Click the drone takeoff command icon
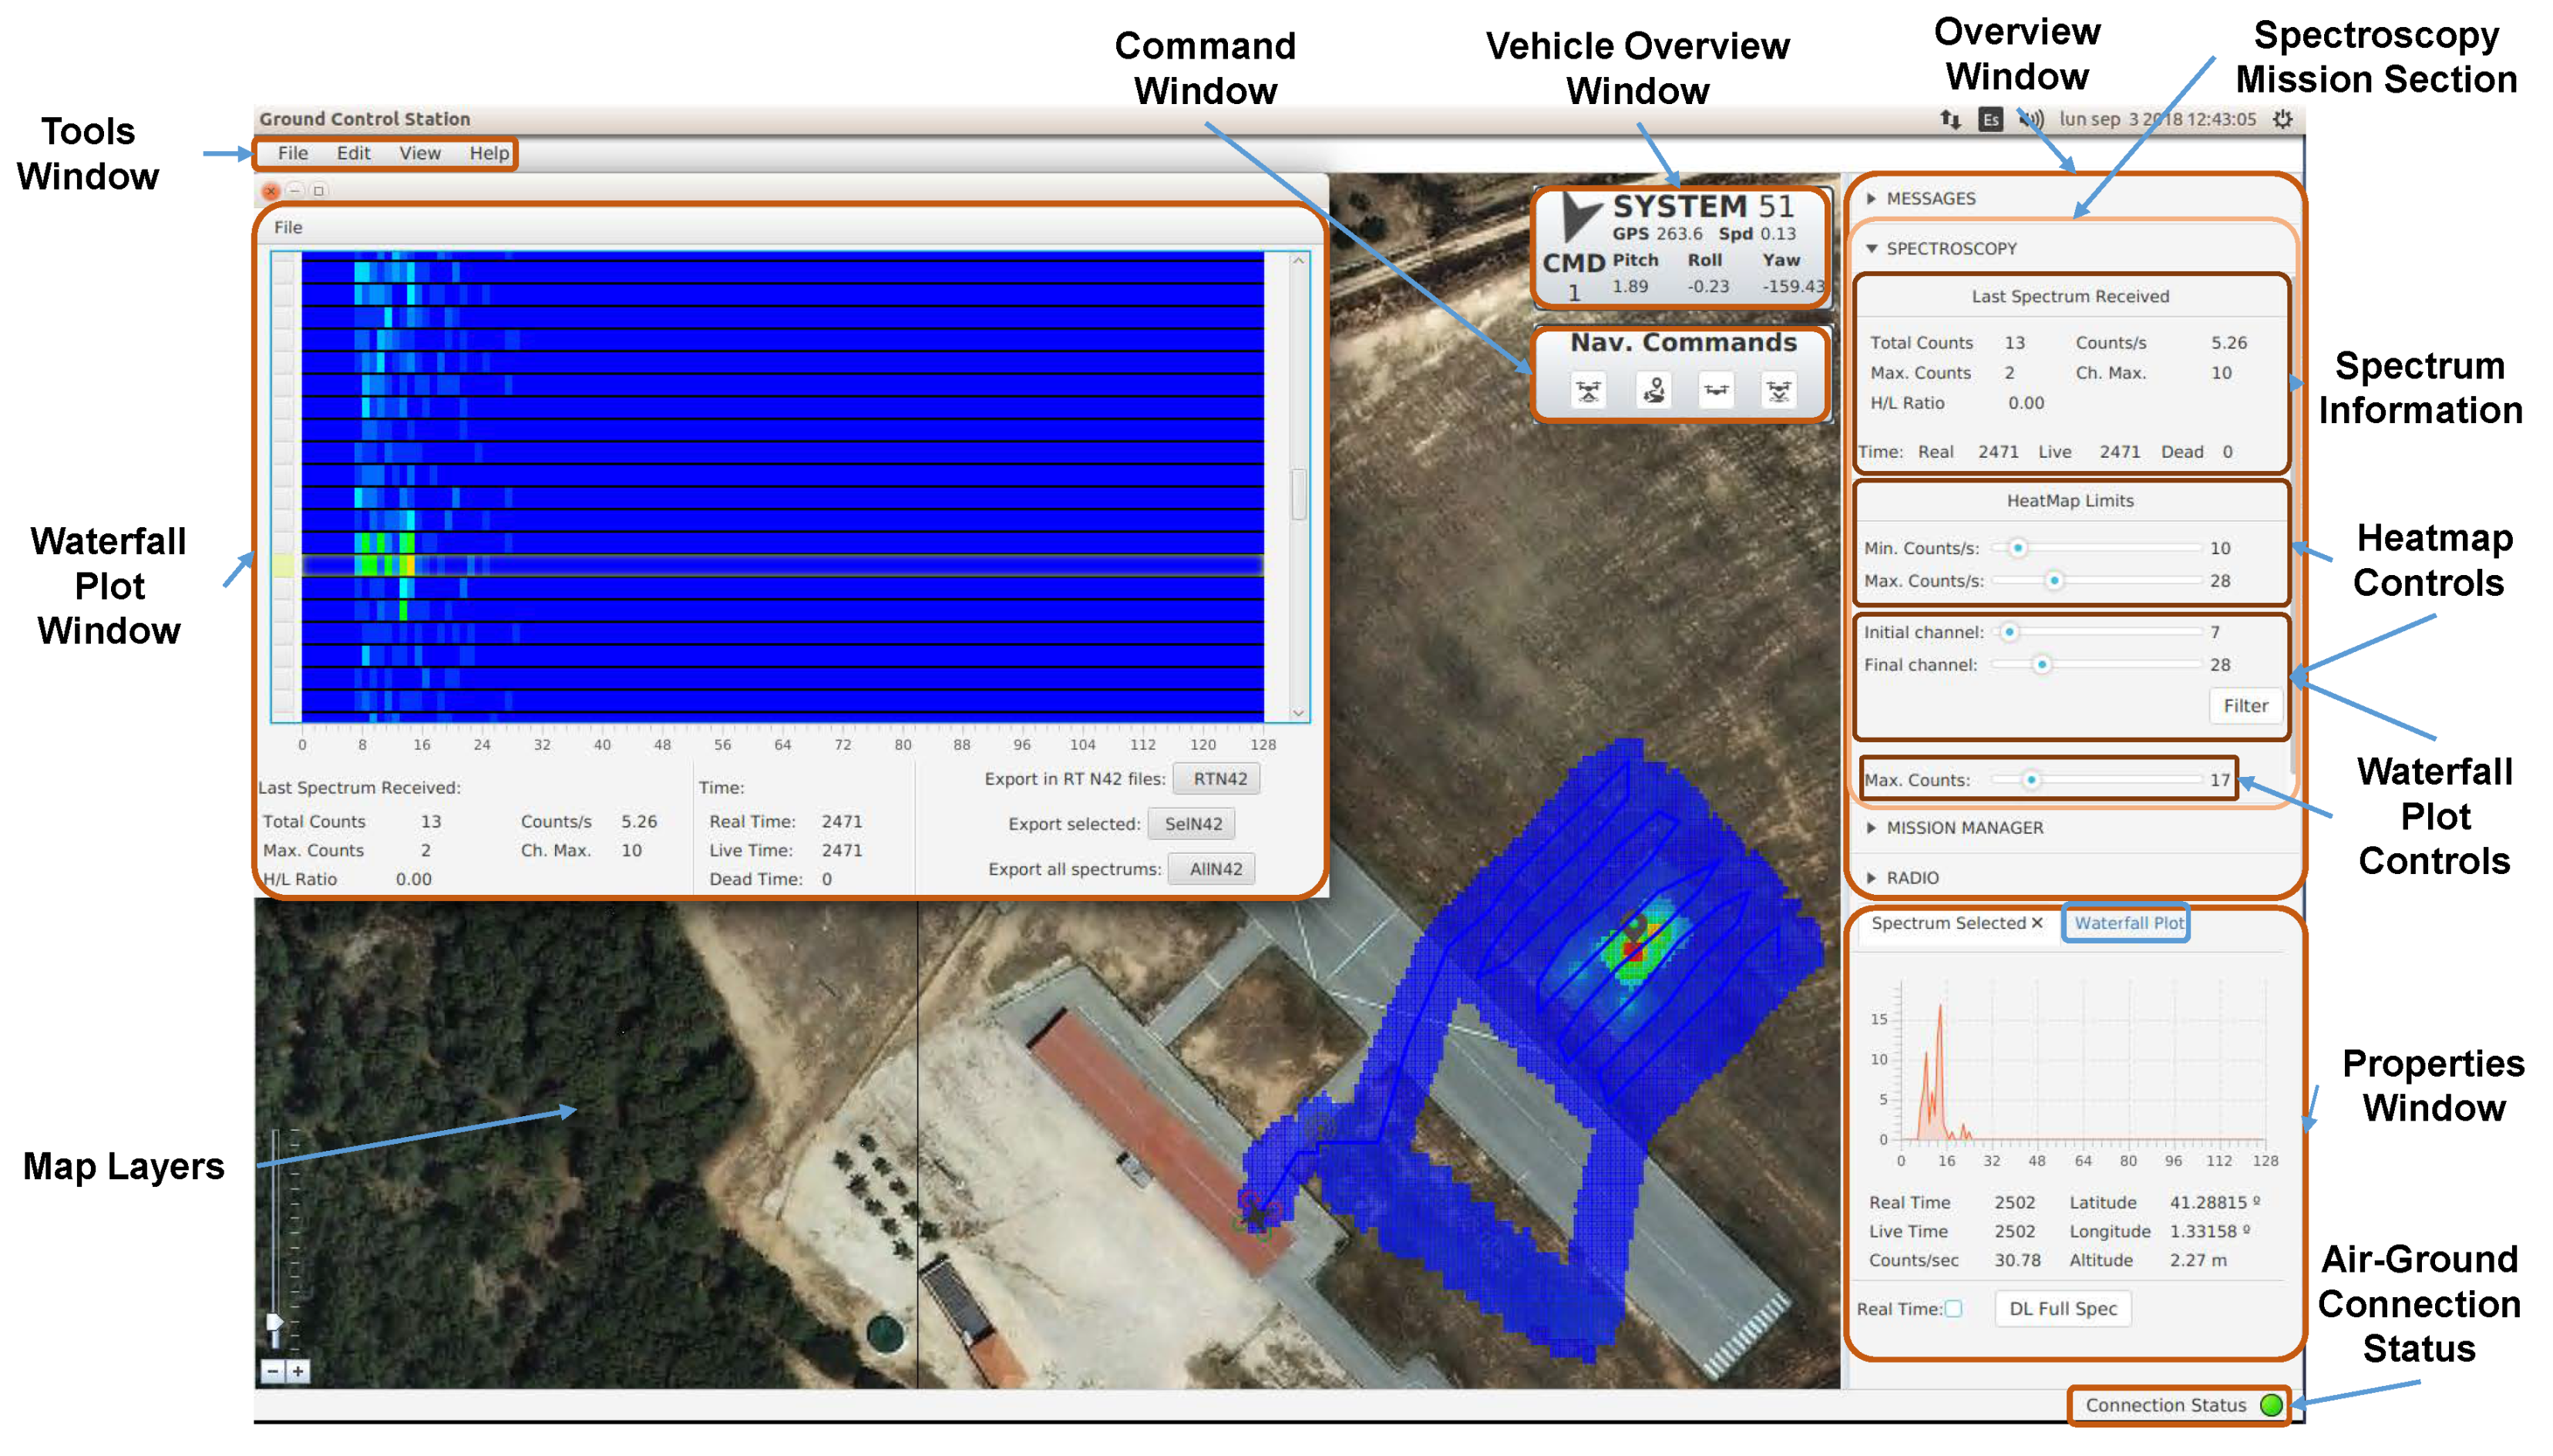The width and height of the screenshot is (2553, 1456). [x=1587, y=390]
